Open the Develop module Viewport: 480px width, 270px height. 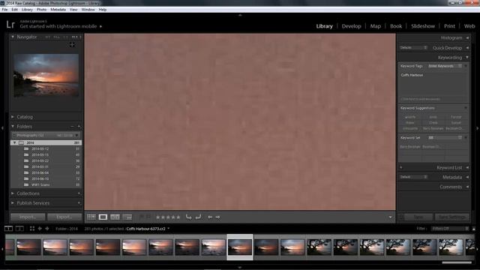pyautogui.click(x=352, y=26)
